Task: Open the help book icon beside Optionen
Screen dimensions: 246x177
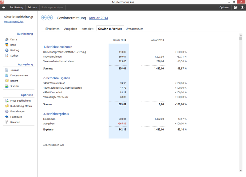Action: point(236,7)
